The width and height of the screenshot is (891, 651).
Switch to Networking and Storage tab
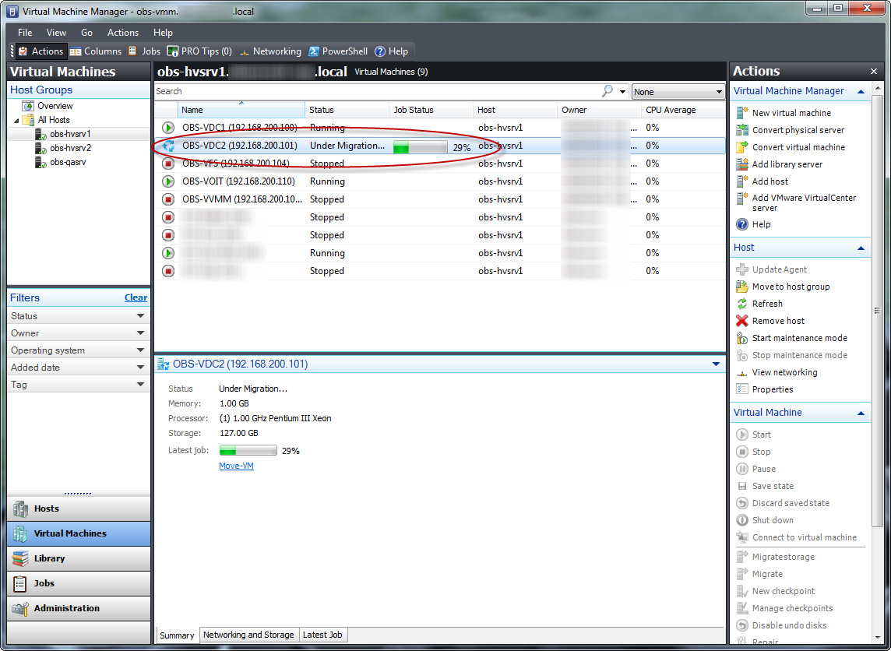point(248,635)
